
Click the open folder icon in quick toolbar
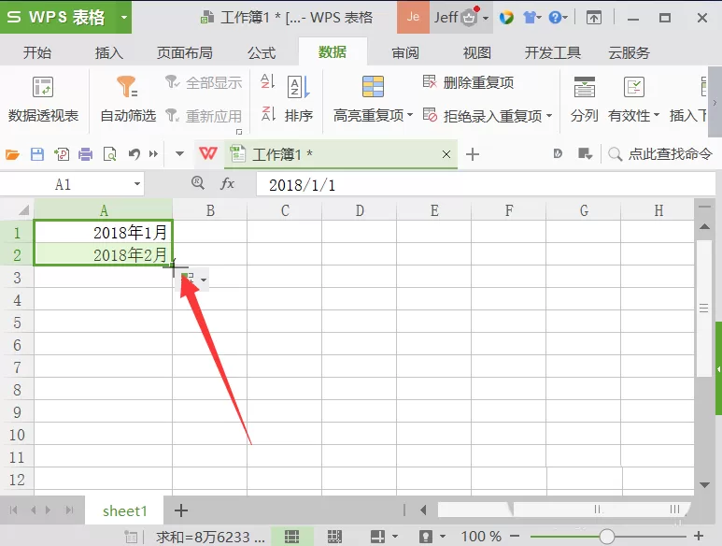point(12,154)
